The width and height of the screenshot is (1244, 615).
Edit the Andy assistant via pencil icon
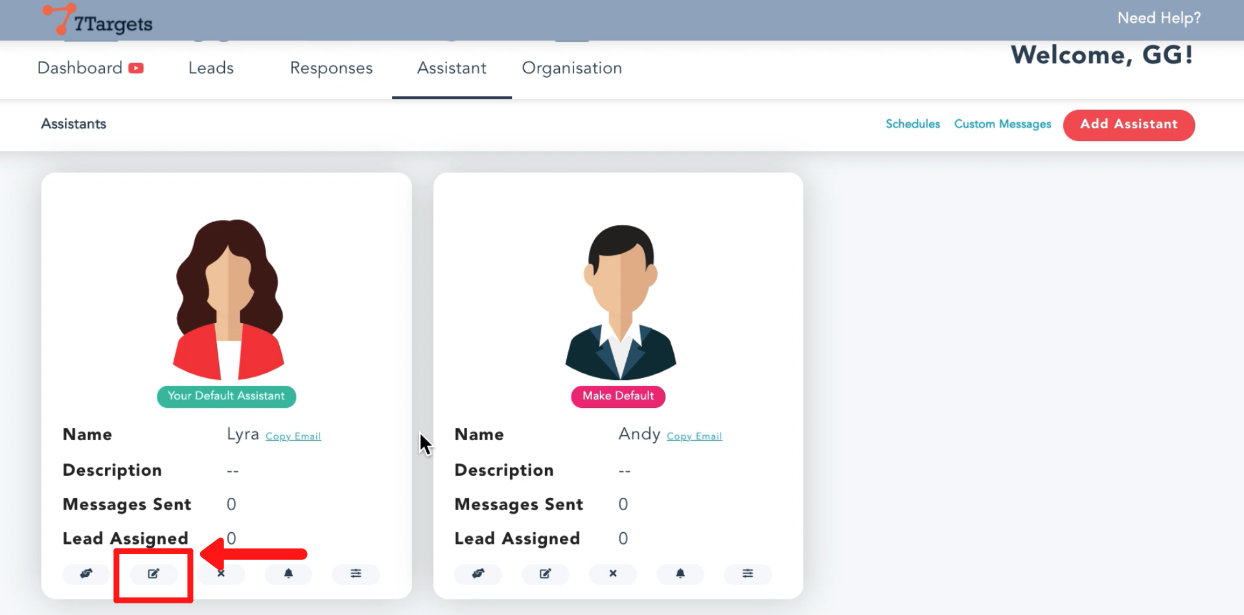point(546,574)
